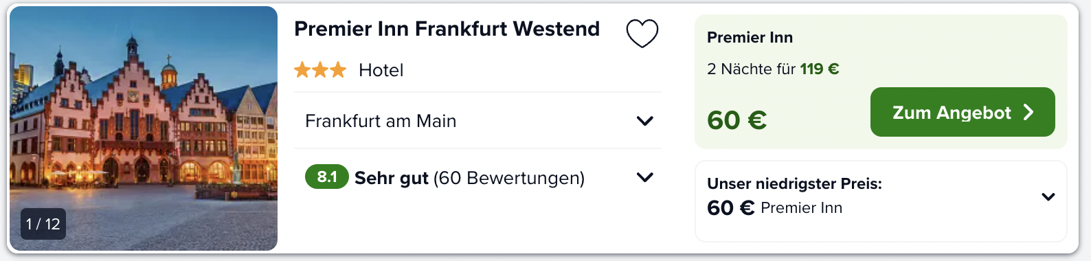Screen dimensions: 1091x261
Task: Select the Premier Inn provider name in deal box
Action: (x=750, y=37)
